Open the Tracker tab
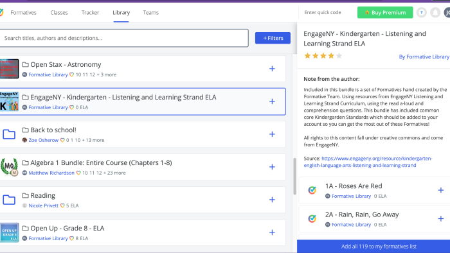This screenshot has height=253, width=450. (90, 13)
